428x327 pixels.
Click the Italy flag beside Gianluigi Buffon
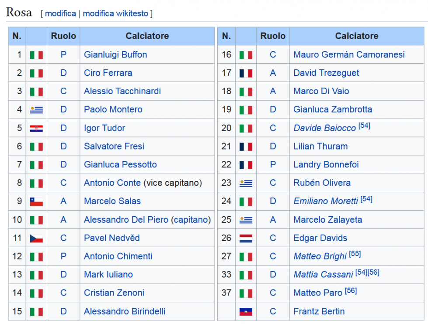point(36,55)
